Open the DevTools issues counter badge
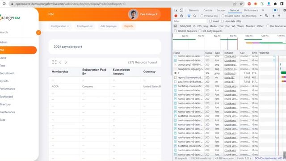The image size is (286, 161). pyautogui.click(x=276, y=10)
